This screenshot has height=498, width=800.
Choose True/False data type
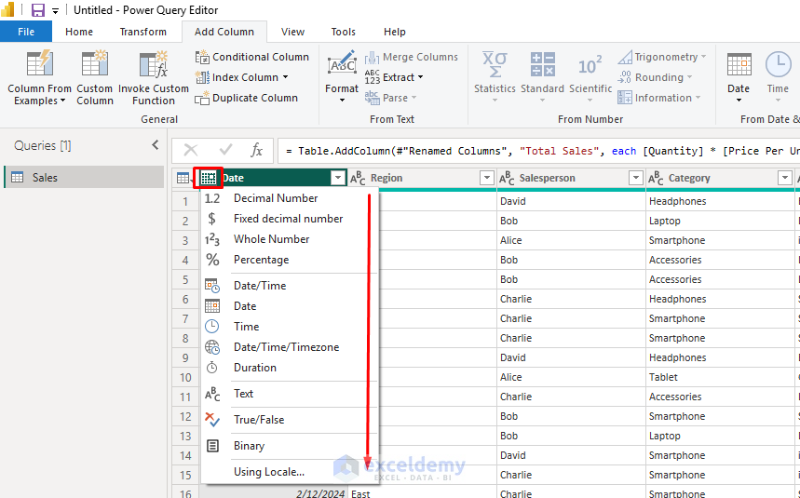click(x=290, y=420)
